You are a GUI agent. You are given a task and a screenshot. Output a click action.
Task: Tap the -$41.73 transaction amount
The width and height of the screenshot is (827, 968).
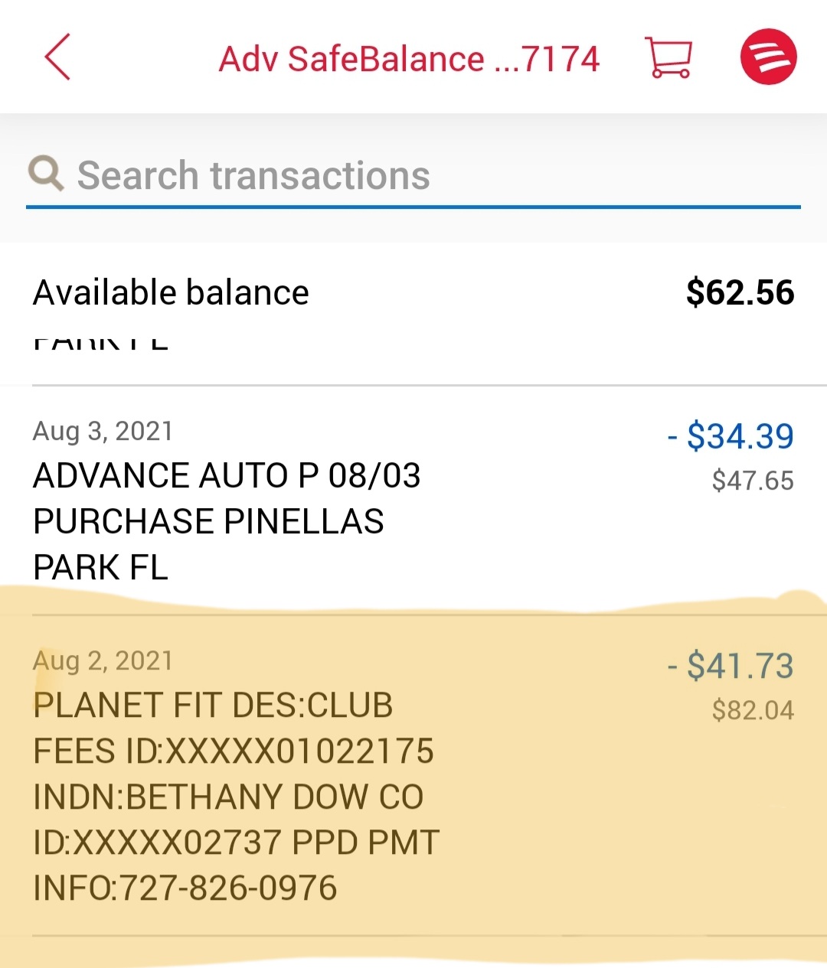tap(731, 666)
